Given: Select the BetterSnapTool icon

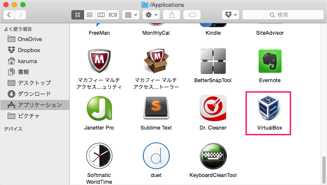Looking at the screenshot, I should pos(213,61).
